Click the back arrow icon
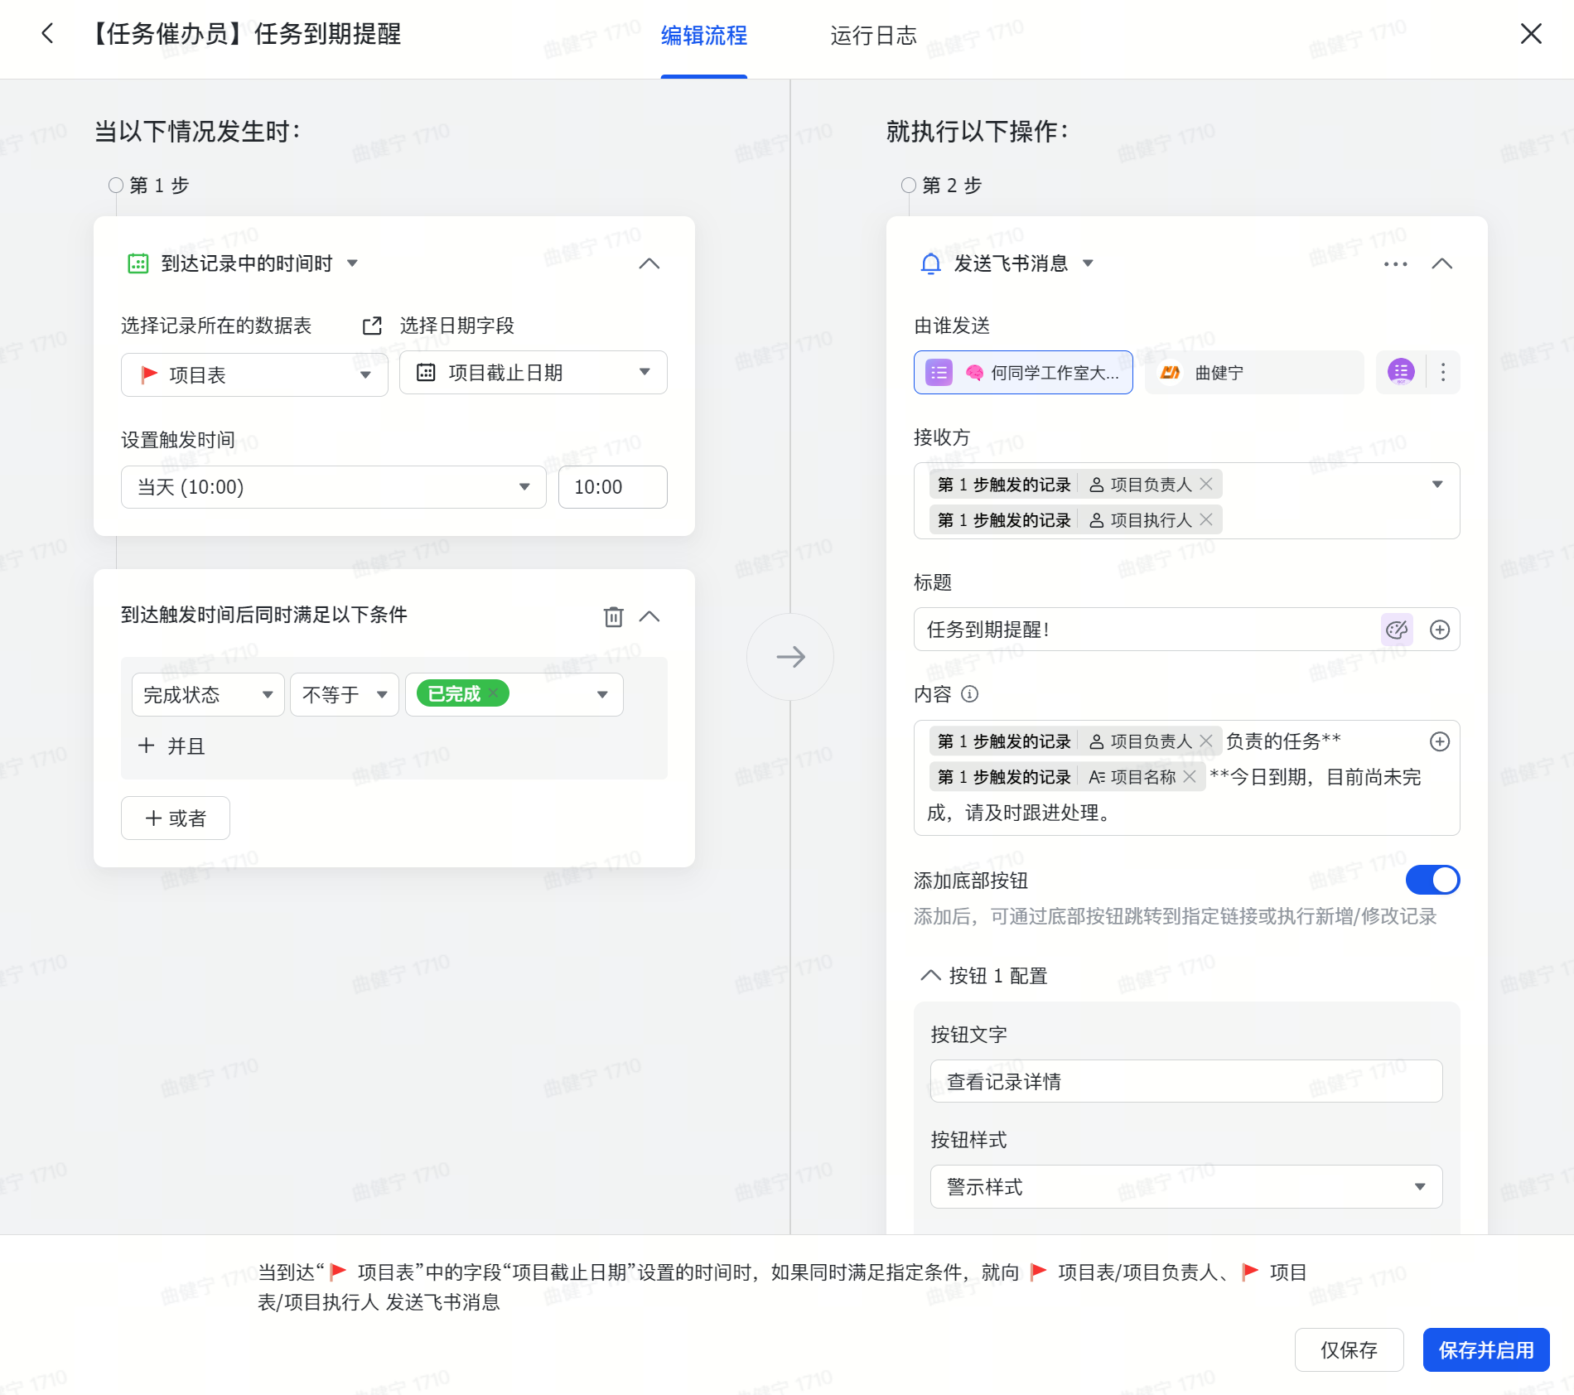Viewport: 1574px width, 1395px height. (x=47, y=34)
